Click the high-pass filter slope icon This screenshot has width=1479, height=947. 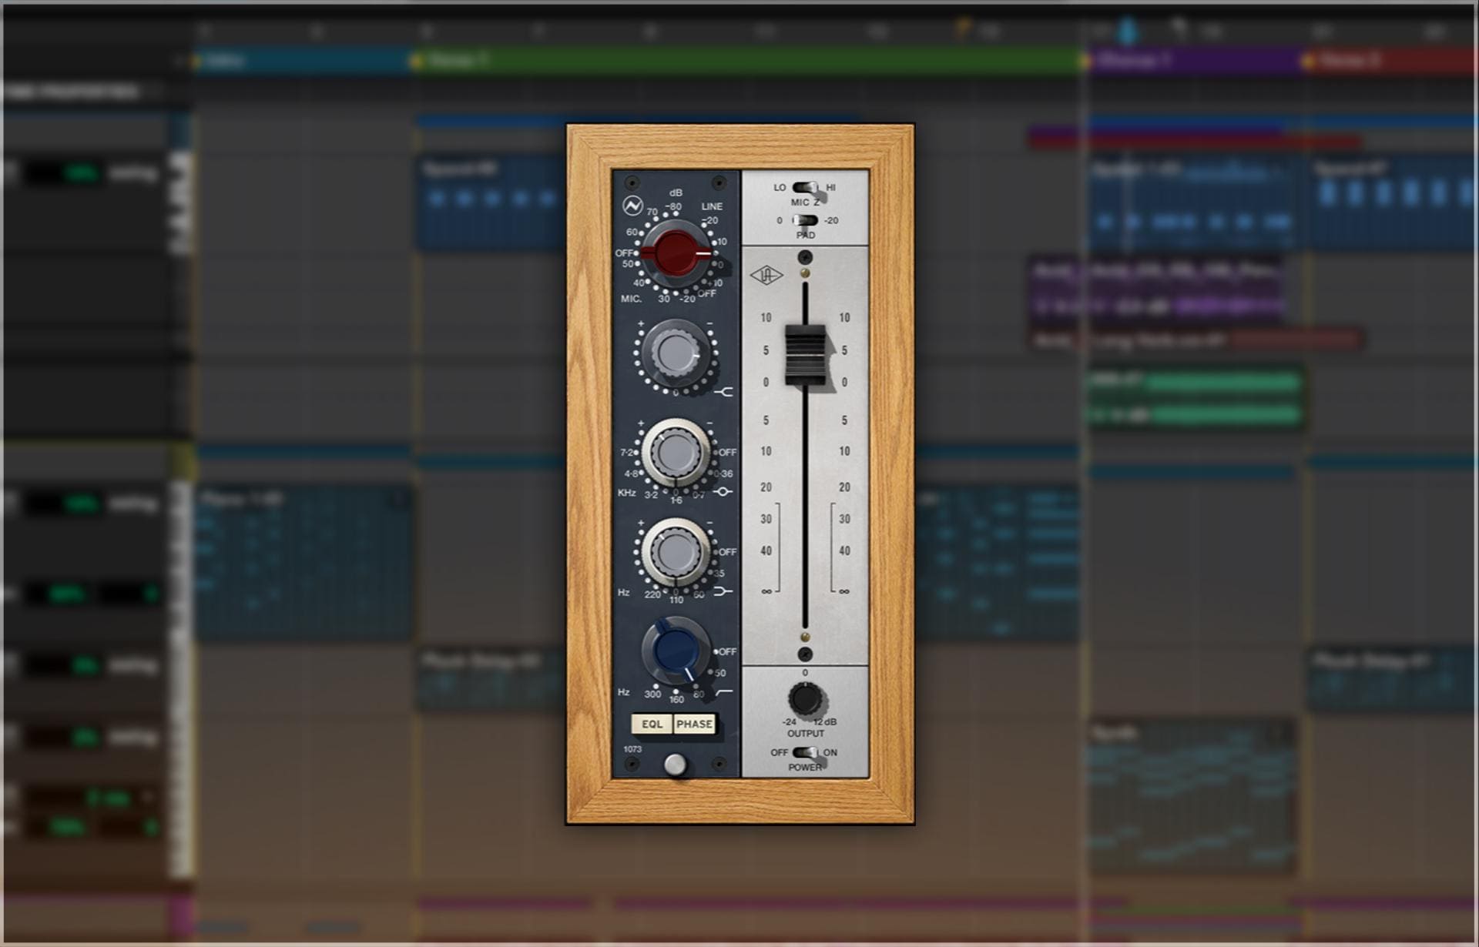pos(723,693)
